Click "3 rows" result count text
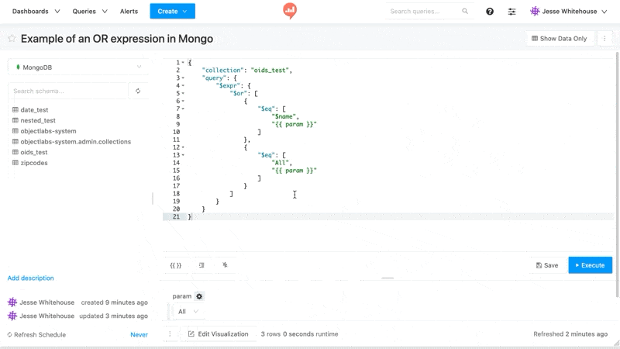The image size is (620, 349). [270, 334]
